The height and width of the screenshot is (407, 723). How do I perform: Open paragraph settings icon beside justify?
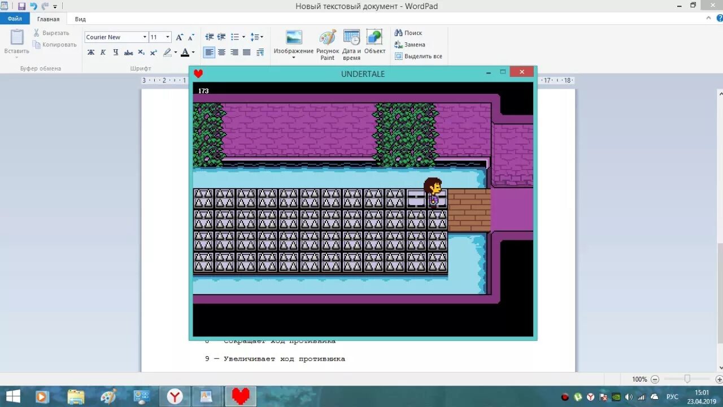pyautogui.click(x=260, y=53)
